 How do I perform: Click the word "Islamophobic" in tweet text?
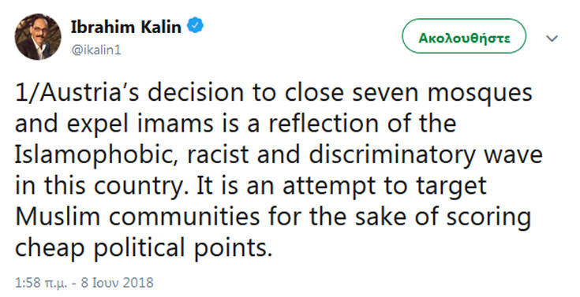click(x=96, y=154)
